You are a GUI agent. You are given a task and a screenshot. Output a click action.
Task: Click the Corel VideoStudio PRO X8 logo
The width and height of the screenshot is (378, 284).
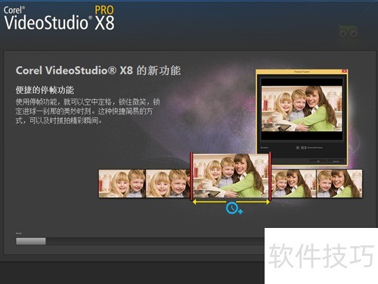pos(59,18)
